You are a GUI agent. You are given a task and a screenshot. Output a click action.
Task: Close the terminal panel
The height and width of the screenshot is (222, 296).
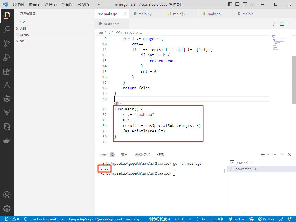(289, 154)
